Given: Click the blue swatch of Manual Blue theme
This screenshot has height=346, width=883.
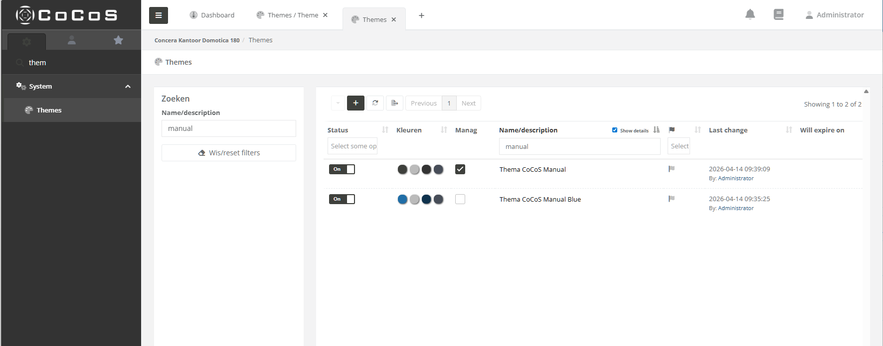Looking at the screenshot, I should 402,199.
